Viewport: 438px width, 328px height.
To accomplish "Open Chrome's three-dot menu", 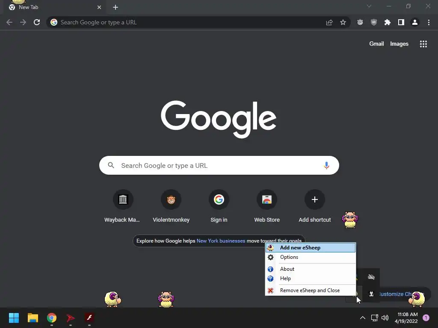I will coord(429,22).
